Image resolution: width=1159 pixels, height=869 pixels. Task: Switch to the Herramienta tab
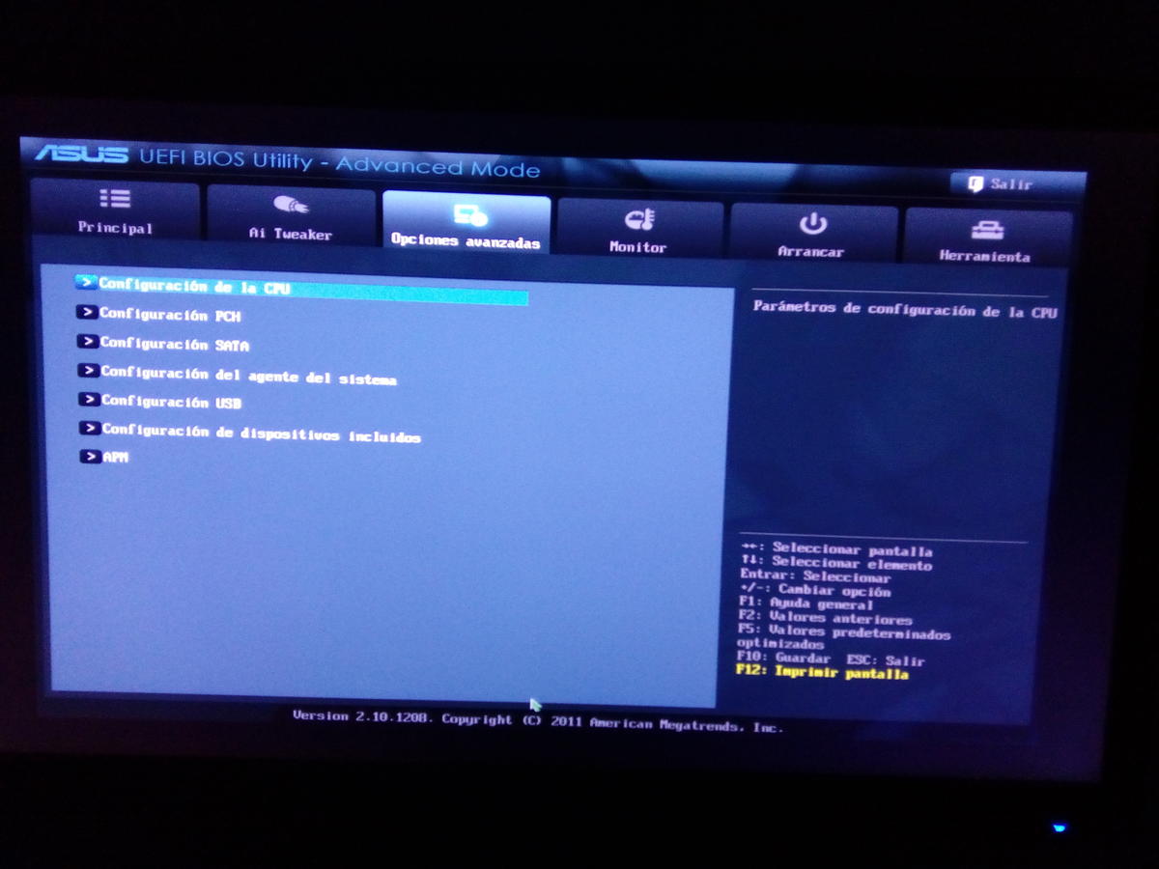click(985, 238)
